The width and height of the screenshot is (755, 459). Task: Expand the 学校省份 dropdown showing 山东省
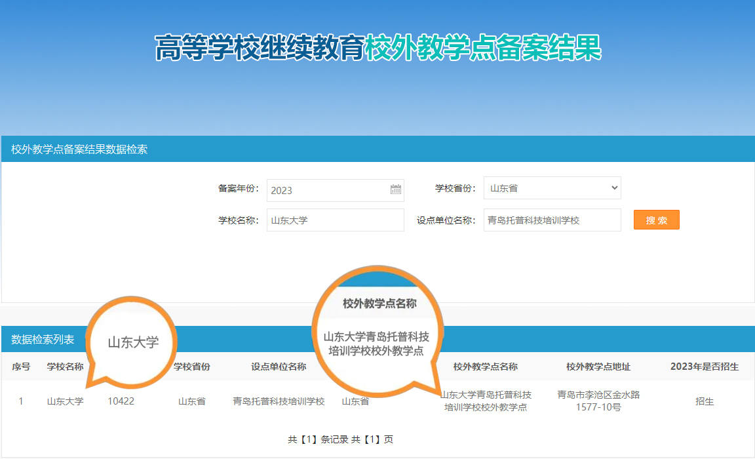tap(552, 188)
